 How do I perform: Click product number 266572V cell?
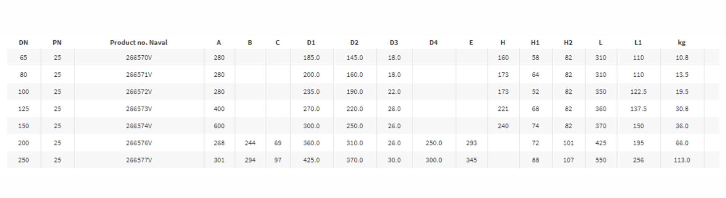pos(139,92)
